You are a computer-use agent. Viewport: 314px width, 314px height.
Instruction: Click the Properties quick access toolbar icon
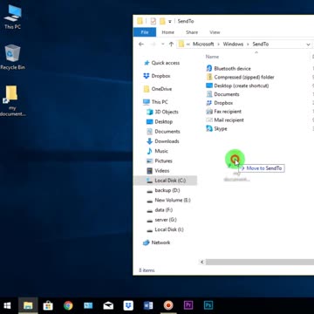click(153, 21)
